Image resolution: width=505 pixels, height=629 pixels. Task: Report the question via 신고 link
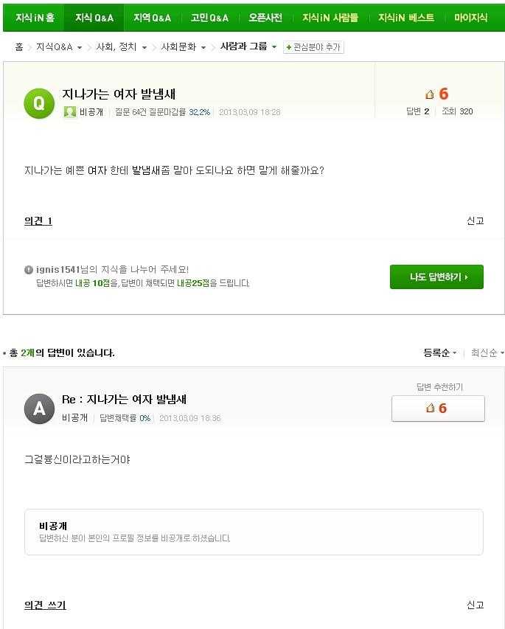(x=476, y=220)
